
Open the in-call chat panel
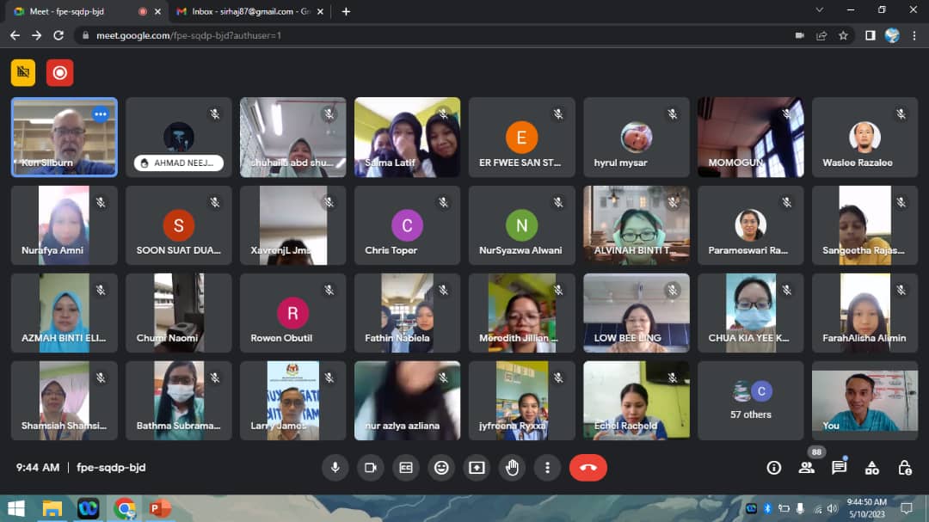840,468
